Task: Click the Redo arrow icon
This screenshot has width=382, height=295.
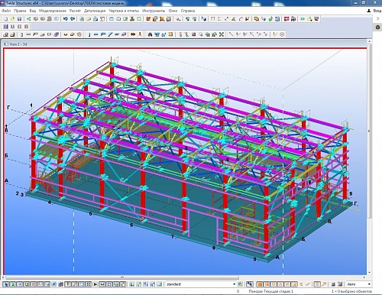Action: [x=73, y=19]
